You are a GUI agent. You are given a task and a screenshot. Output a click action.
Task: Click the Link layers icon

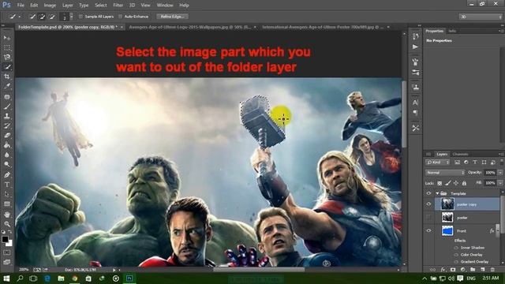pos(432,270)
